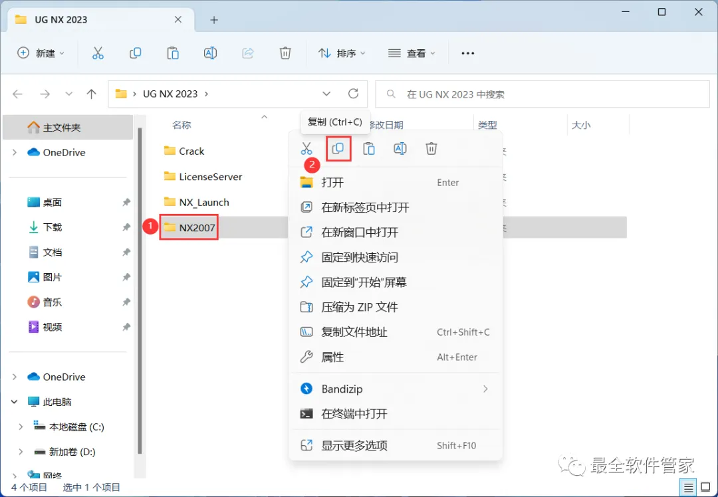Select the Crack folder
Image resolution: width=718 pixels, height=497 pixels.
pyautogui.click(x=184, y=151)
